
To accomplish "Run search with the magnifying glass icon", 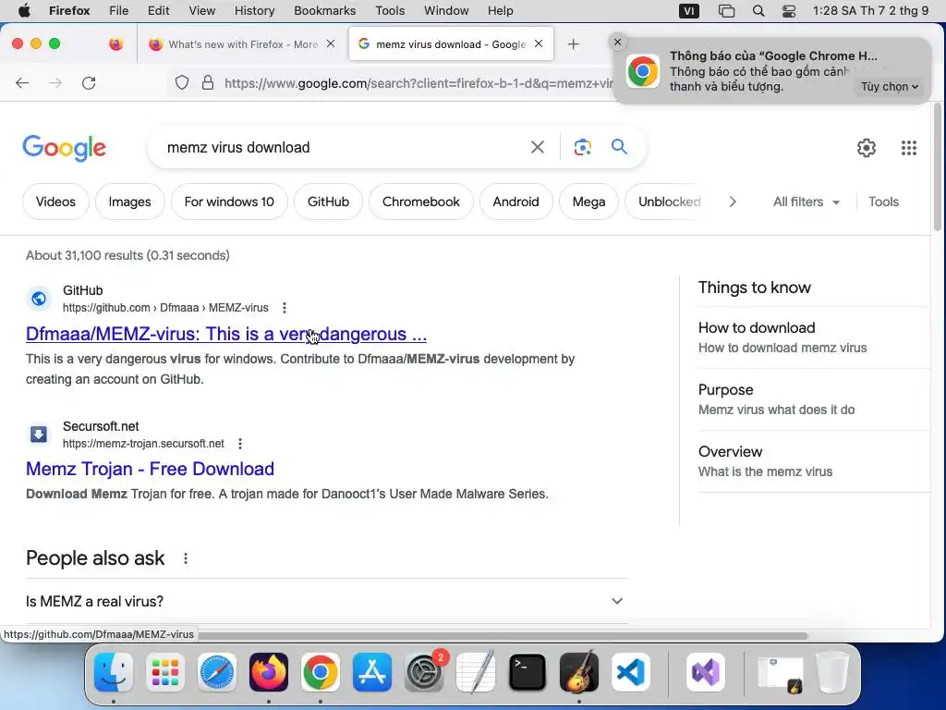I will click(x=619, y=147).
